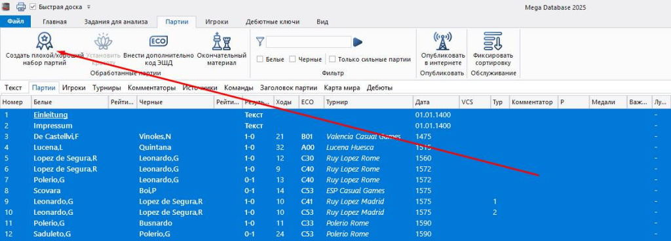Select game De Castellvi,F vs Vinoles,N

[x=335, y=137]
